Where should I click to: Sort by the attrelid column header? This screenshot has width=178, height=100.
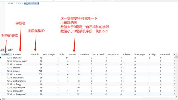coord(7,54)
